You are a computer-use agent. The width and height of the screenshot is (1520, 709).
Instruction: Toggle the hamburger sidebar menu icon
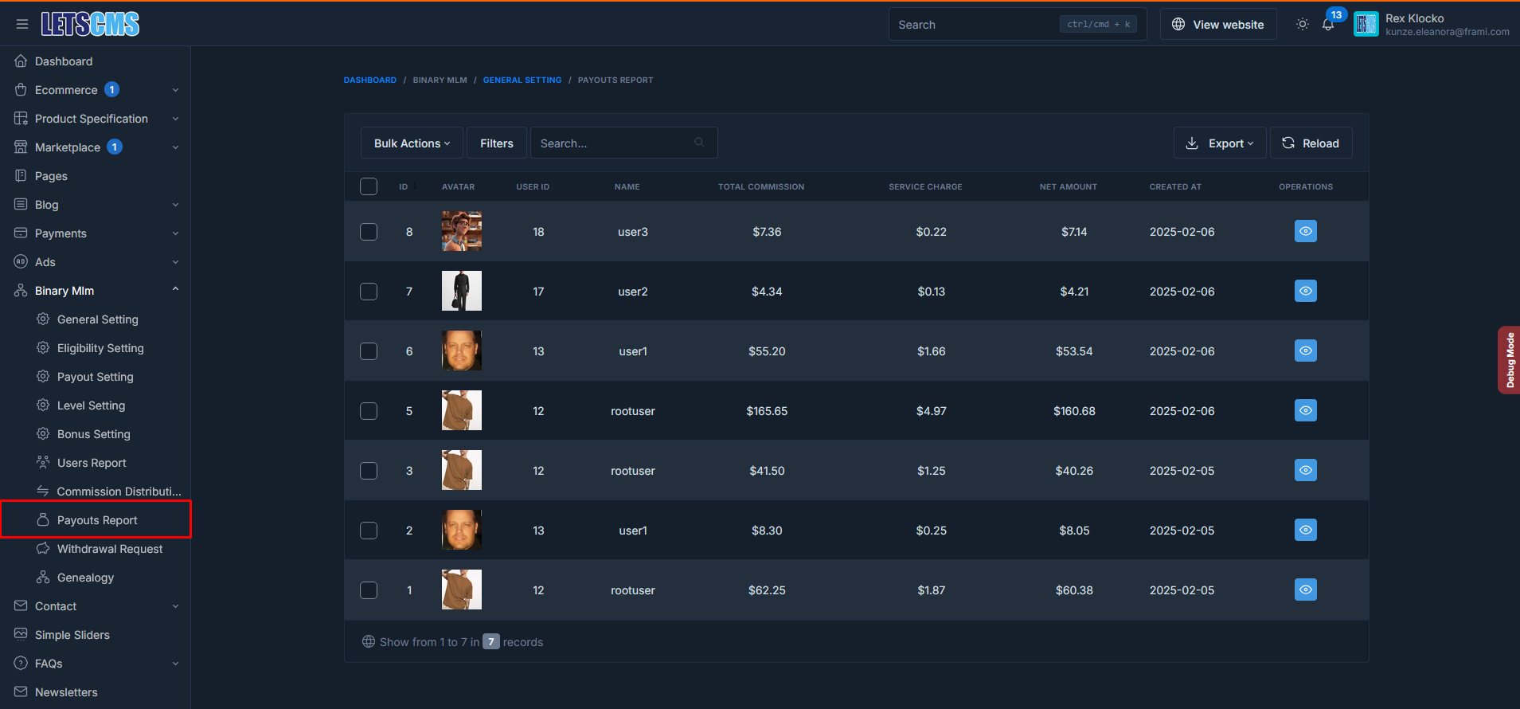22,24
